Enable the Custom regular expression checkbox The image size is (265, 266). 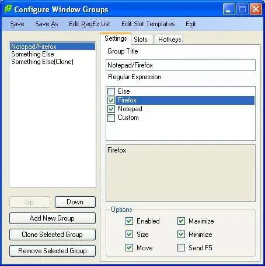pos(111,118)
